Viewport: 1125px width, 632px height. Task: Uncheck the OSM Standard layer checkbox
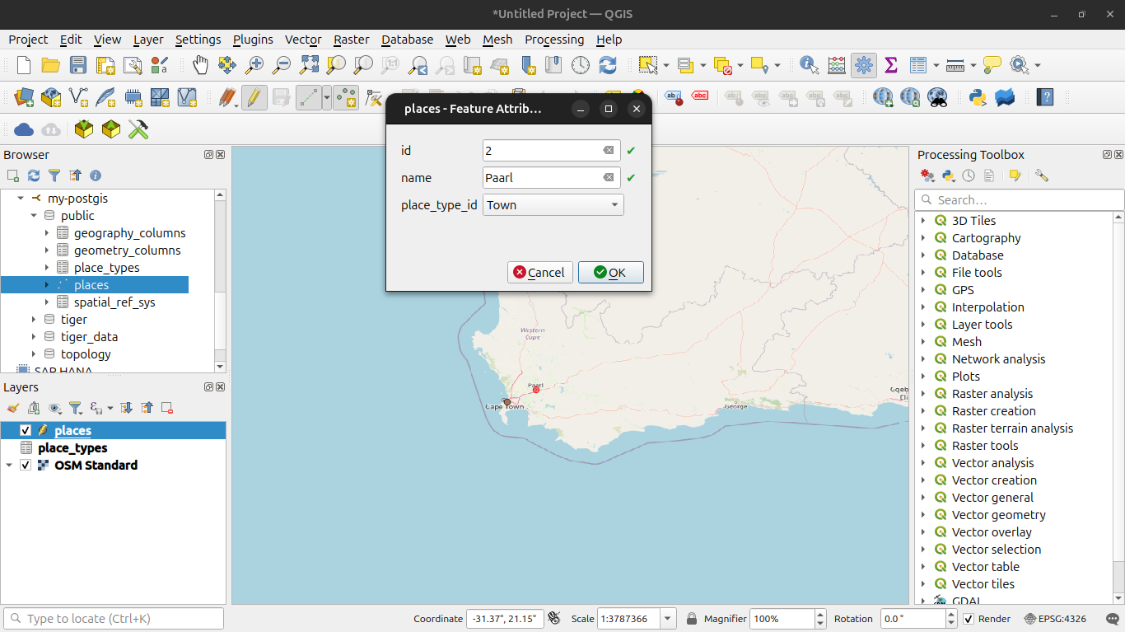coord(26,465)
